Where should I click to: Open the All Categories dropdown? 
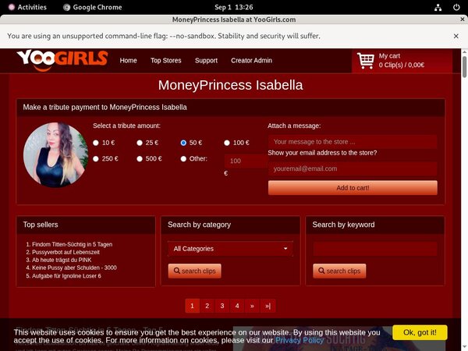tap(230, 249)
